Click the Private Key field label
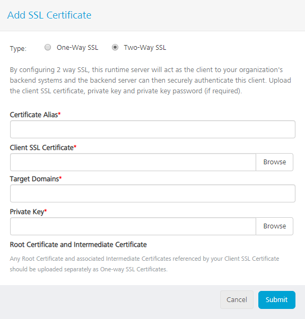Image resolution: width=305 pixels, height=319 pixels. pyautogui.click(x=28, y=212)
